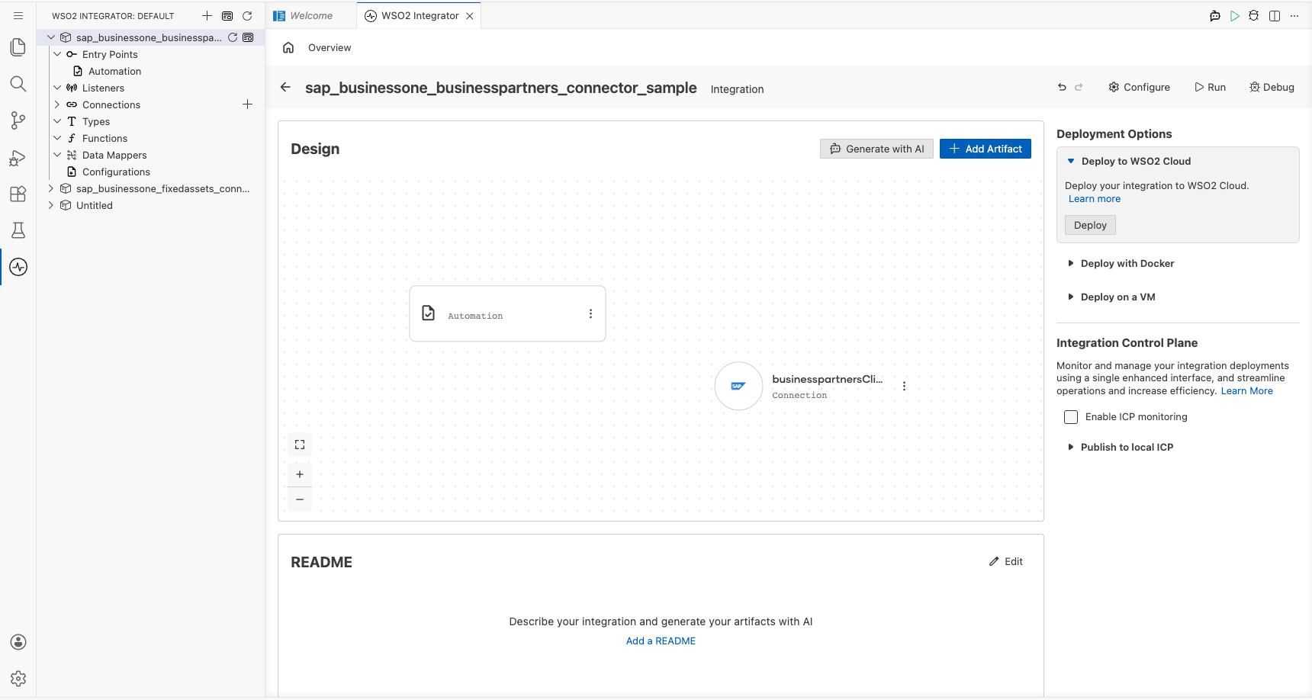Open businesspartnersClient connection options menu
The height and width of the screenshot is (700, 1312).
(904, 386)
